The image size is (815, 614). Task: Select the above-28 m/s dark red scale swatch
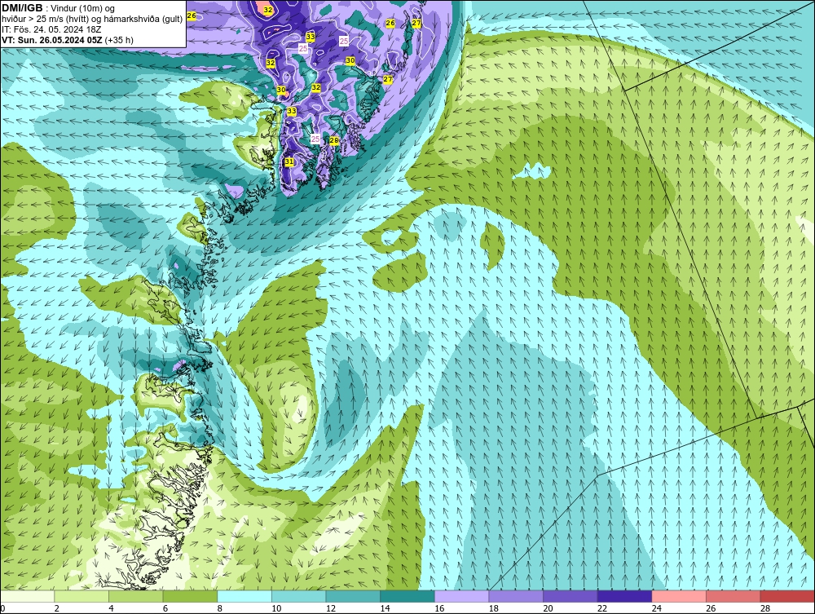(787, 596)
